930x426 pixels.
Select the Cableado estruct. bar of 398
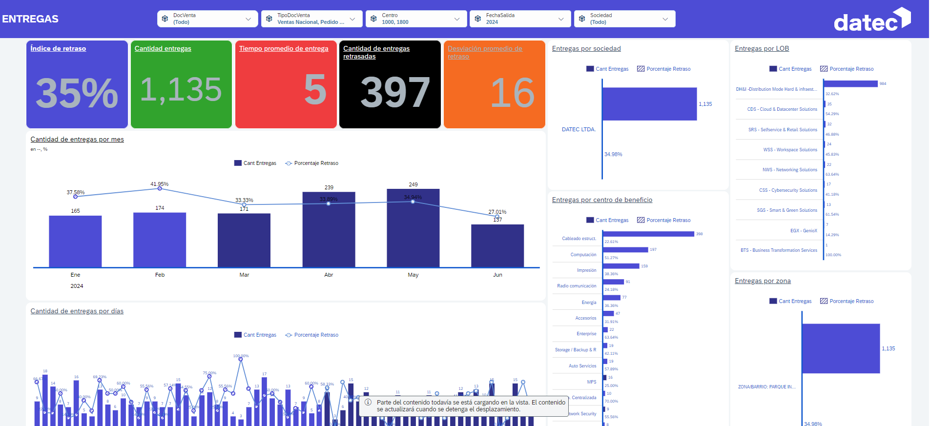pyautogui.click(x=648, y=234)
